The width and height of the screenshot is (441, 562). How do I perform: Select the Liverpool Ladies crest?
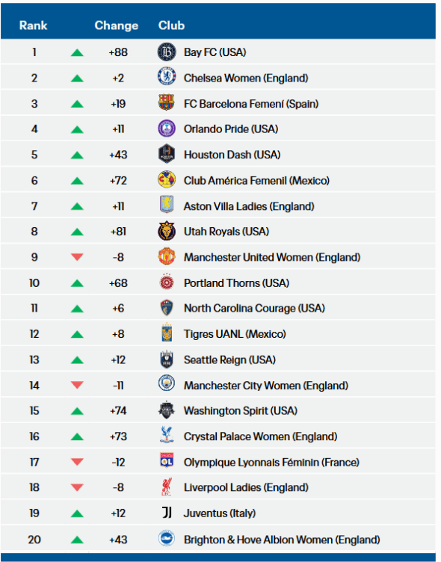pyautogui.click(x=167, y=487)
